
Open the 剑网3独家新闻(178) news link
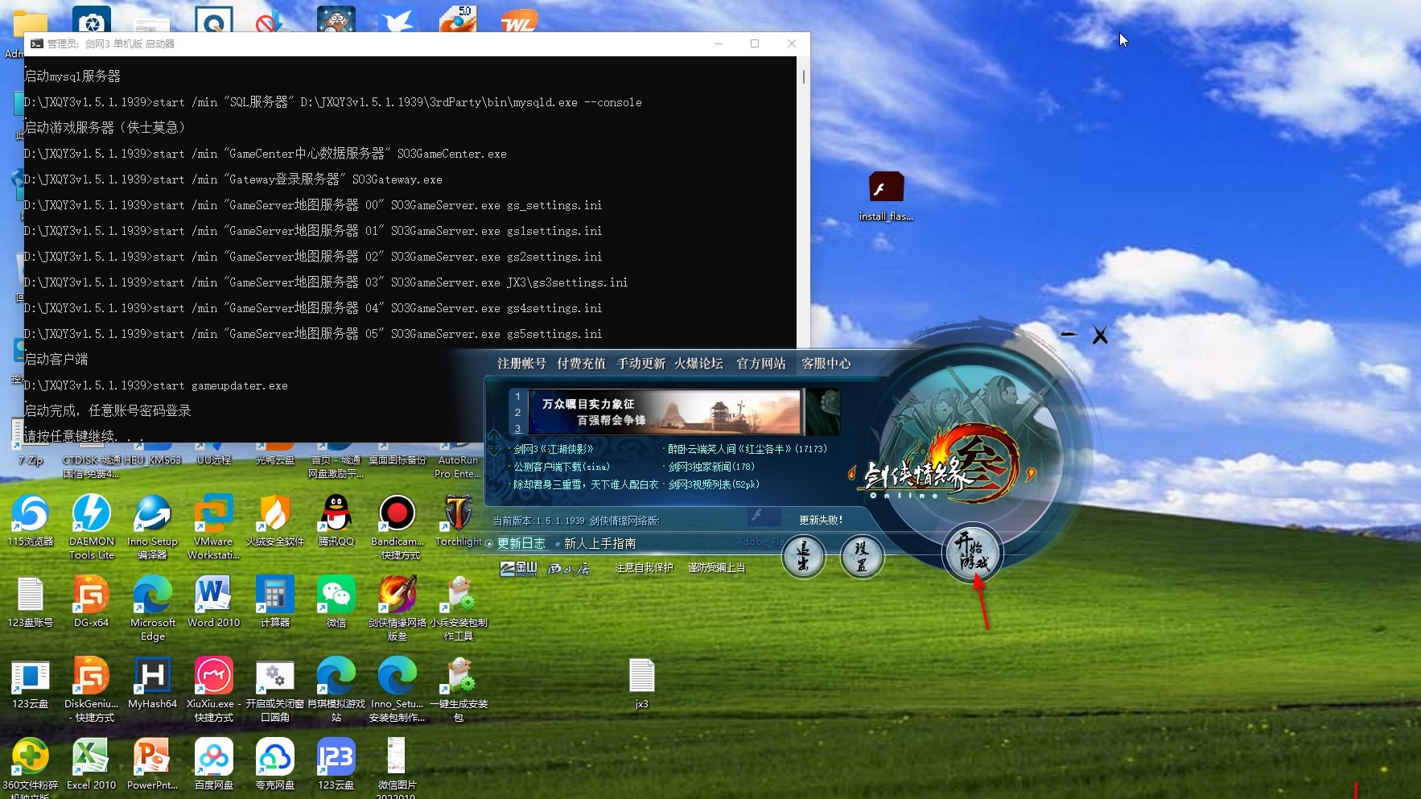coord(711,467)
